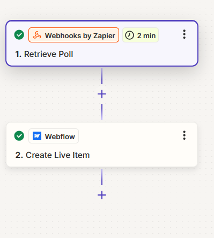The width and height of the screenshot is (214, 238).
Task: Click the clock icon beside 2 min
Action: [129, 35]
